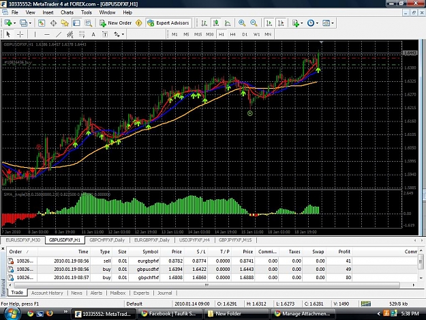This screenshot has height=320, width=426.
Task: Select the Text tool (A)
Action: coord(93,34)
